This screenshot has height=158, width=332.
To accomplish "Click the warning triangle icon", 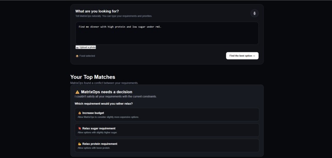I will [77, 92].
